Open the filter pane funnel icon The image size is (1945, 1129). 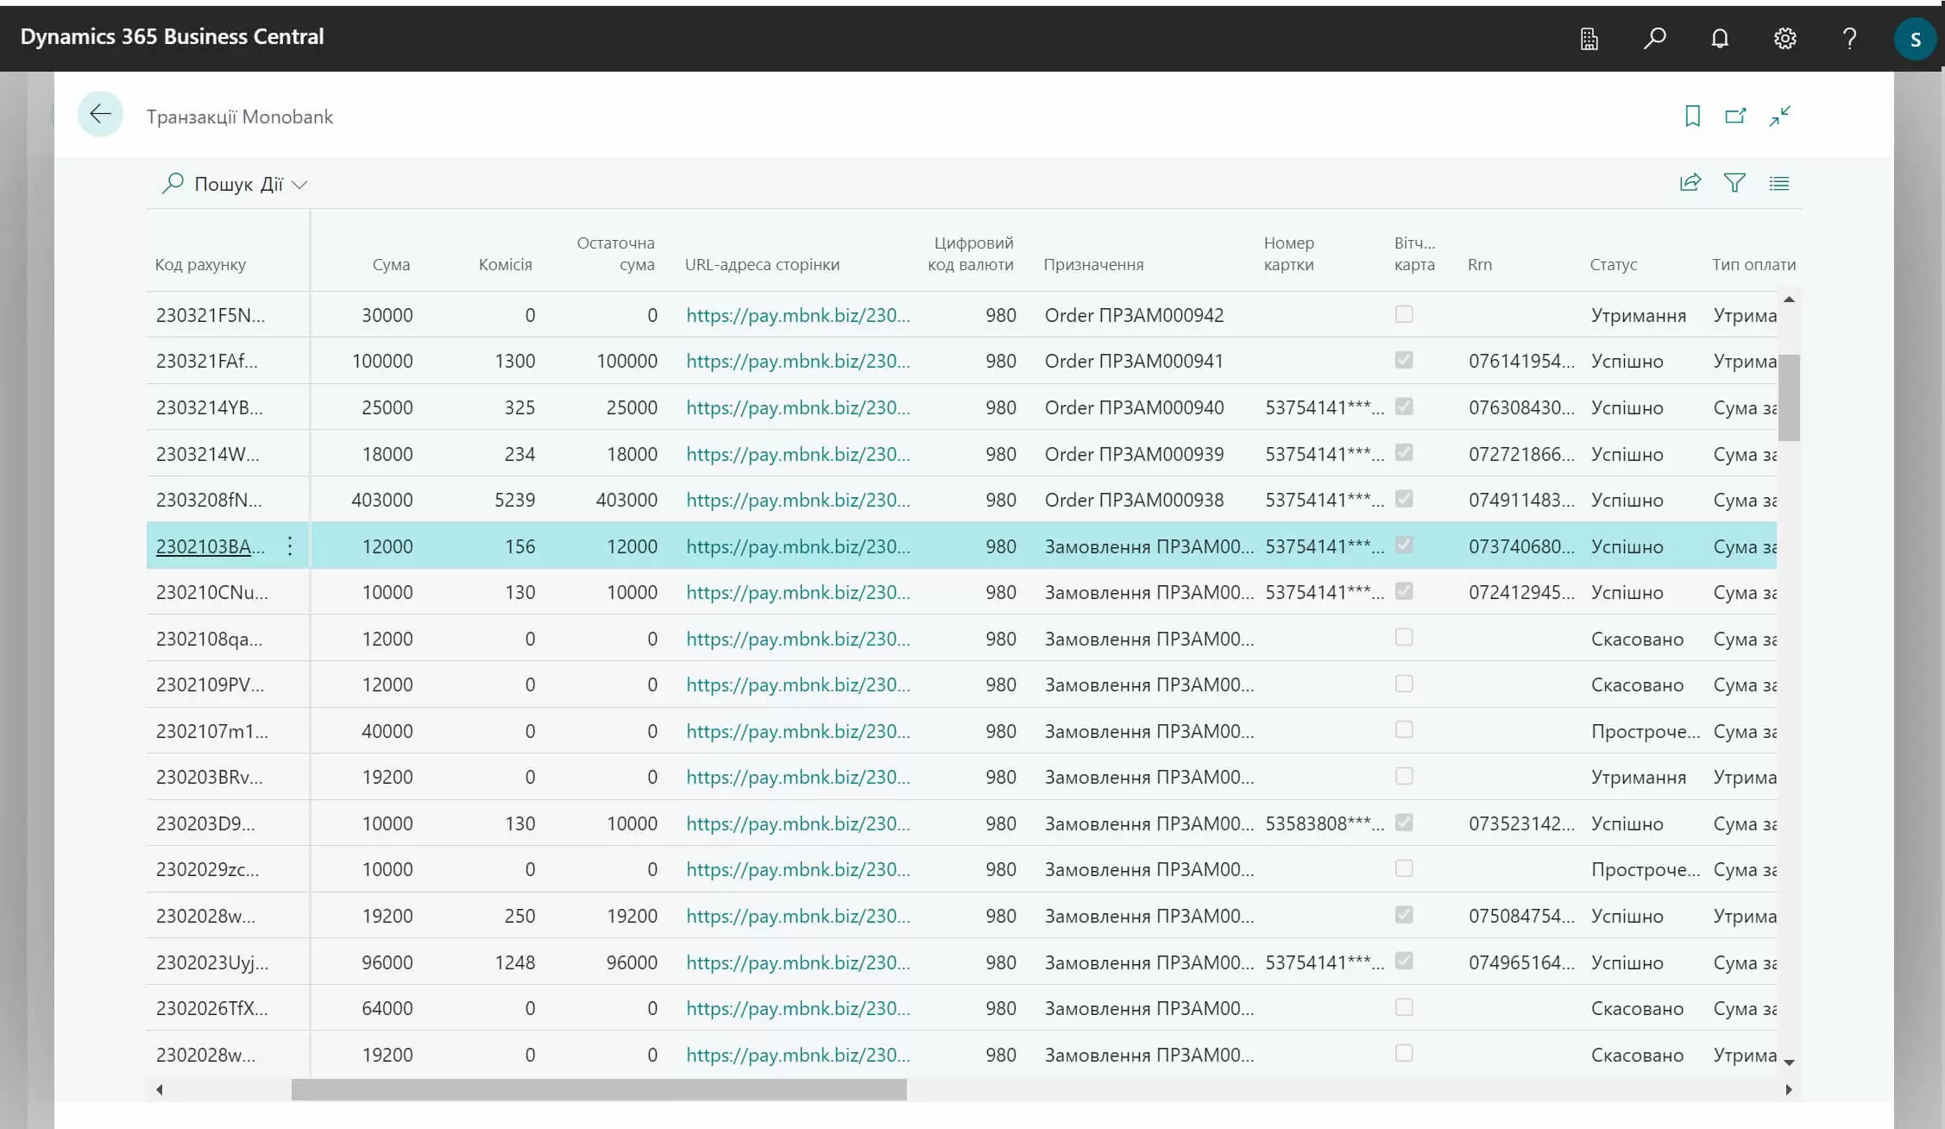click(1734, 183)
